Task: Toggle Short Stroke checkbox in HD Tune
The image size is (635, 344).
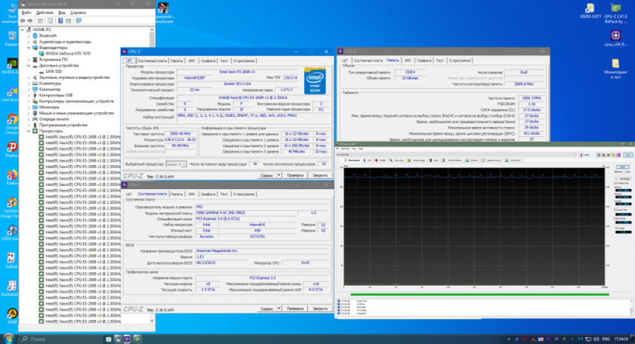Action: pos(616,178)
